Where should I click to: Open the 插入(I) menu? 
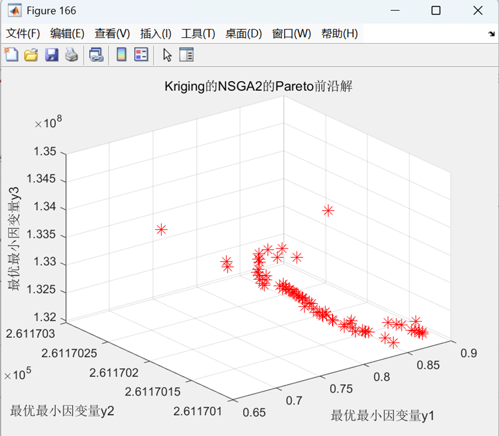point(156,34)
